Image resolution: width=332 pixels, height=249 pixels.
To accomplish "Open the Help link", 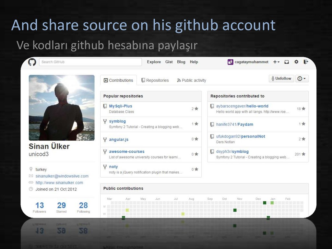I will click(x=194, y=62).
